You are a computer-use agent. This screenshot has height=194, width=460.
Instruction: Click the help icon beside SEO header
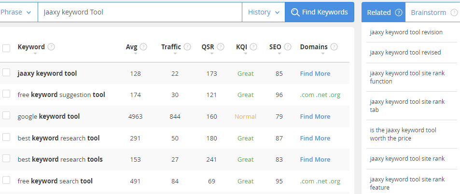[288, 47]
